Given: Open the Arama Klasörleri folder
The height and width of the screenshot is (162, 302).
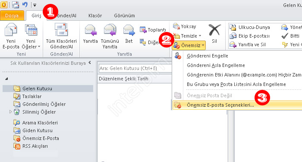Looking at the screenshot, I should tap(36, 123).
